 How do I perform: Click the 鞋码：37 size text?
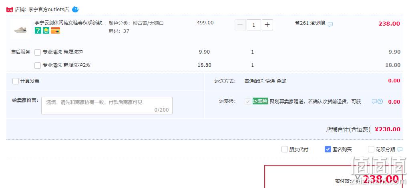pos(119,31)
